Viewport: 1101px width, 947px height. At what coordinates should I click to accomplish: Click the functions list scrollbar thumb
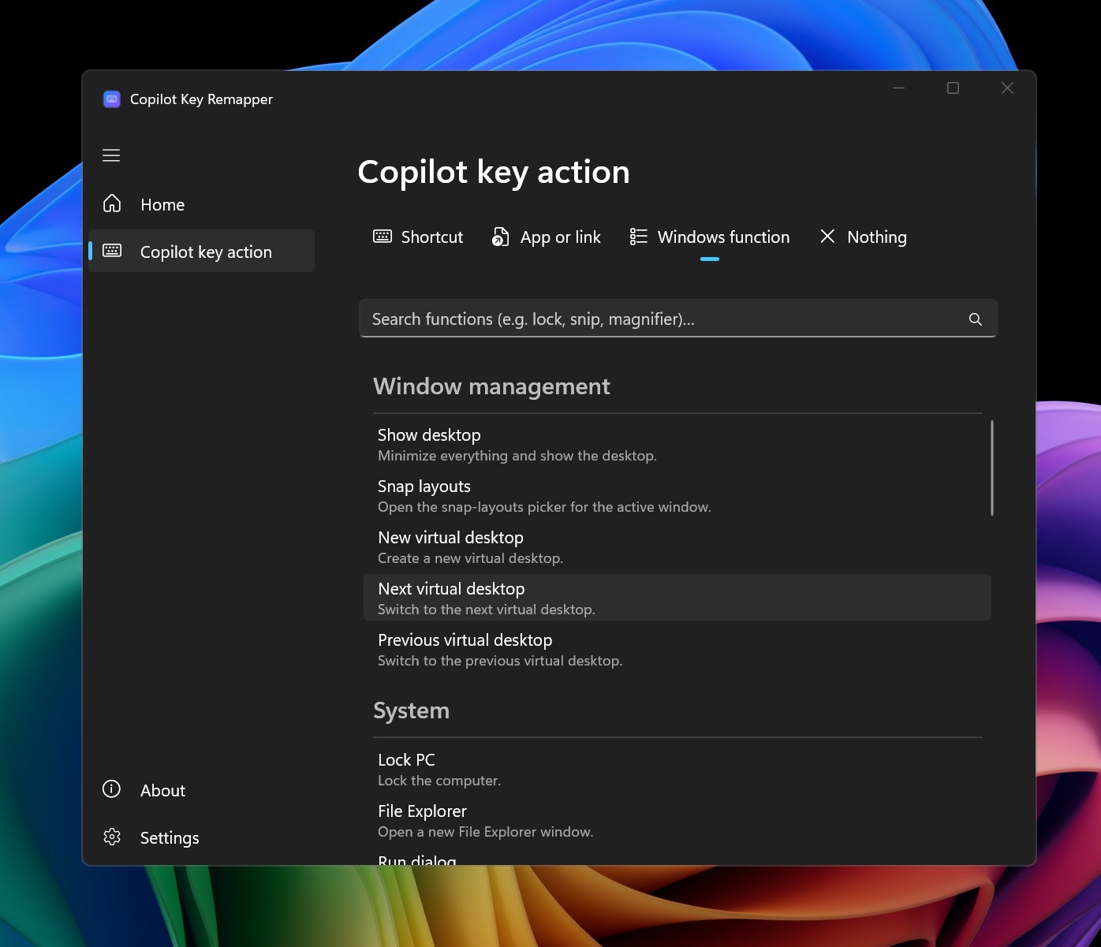991,468
